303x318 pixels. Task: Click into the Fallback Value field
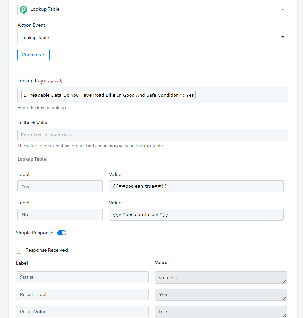[x=153, y=135]
